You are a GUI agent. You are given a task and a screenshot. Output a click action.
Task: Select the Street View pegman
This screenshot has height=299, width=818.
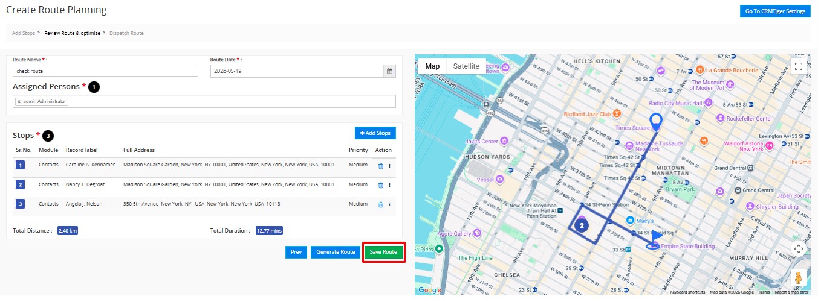coord(798,278)
